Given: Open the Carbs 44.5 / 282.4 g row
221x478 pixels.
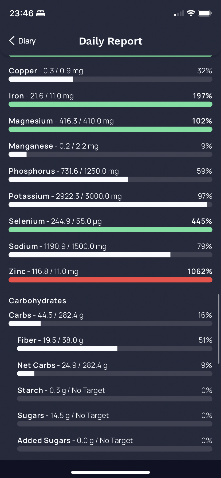Looking at the screenshot, I should tap(111, 319).
